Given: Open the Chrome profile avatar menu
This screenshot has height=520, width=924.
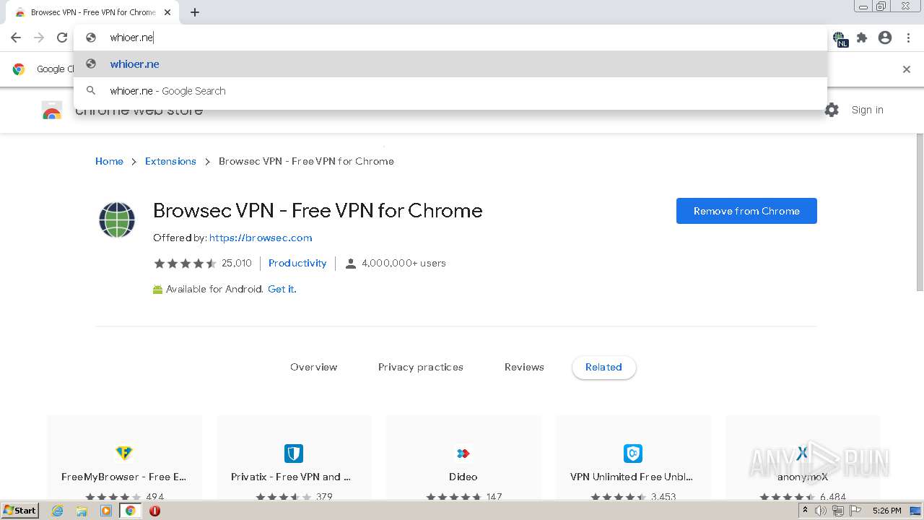Looking at the screenshot, I should pos(885,38).
